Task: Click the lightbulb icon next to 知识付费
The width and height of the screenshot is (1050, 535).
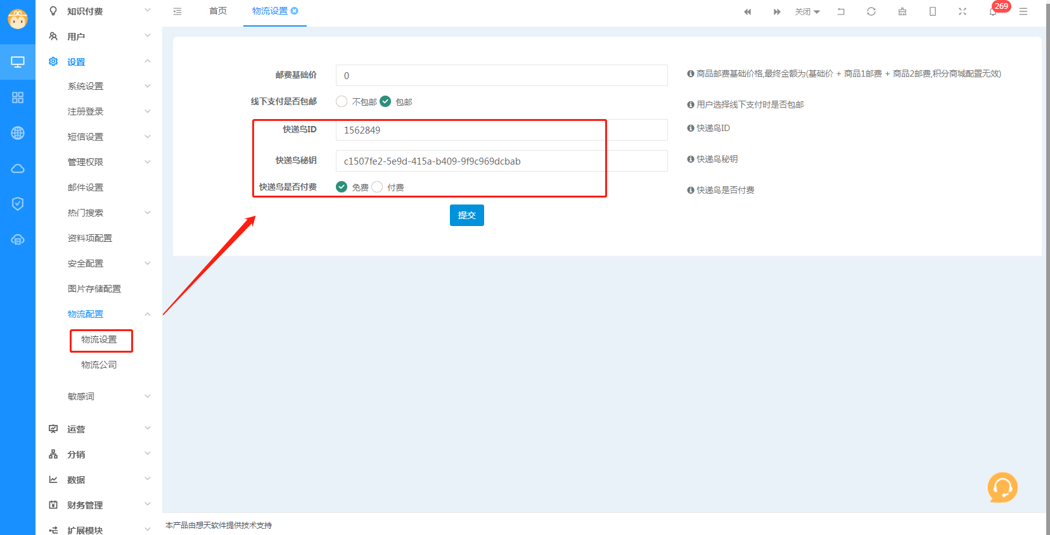Action: click(x=53, y=11)
